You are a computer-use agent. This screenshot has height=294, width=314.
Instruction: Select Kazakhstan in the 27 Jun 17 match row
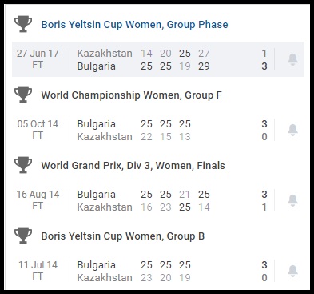pyautogui.click(x=105, y=54)
